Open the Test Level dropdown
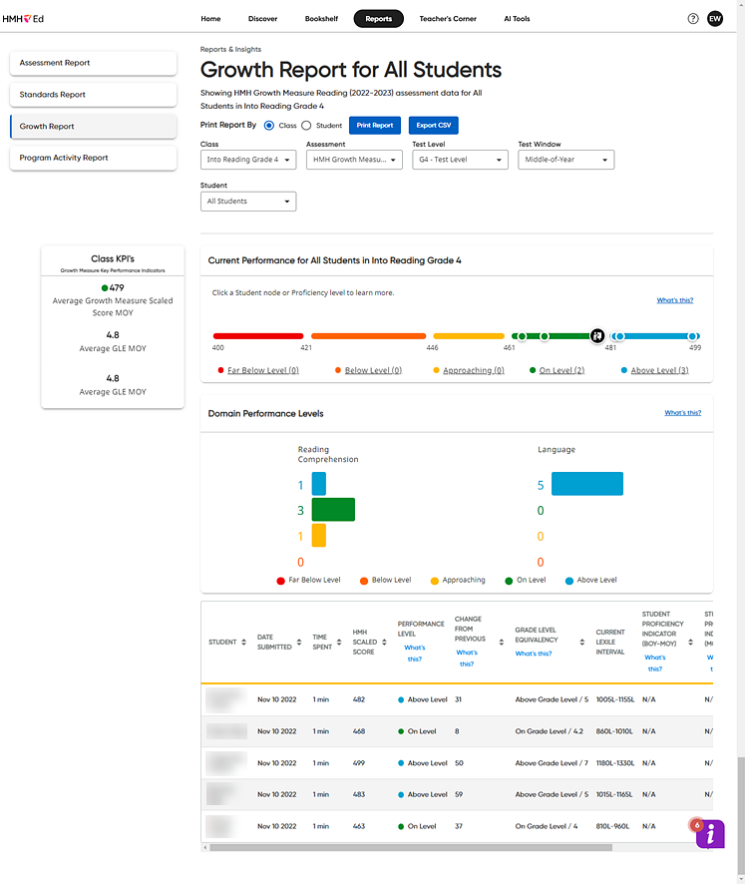Viewport: 747px width, 884px height. pyautogui.click(x=460, y=160)
